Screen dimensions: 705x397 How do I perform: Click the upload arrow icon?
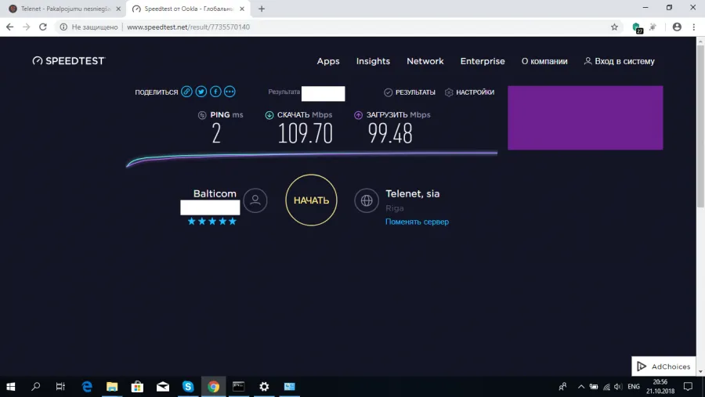click(x=358, y=115)
